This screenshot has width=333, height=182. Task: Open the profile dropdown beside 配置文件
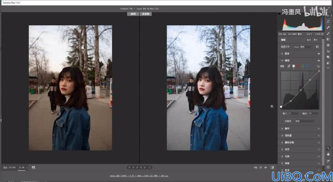tap(303, 47)
